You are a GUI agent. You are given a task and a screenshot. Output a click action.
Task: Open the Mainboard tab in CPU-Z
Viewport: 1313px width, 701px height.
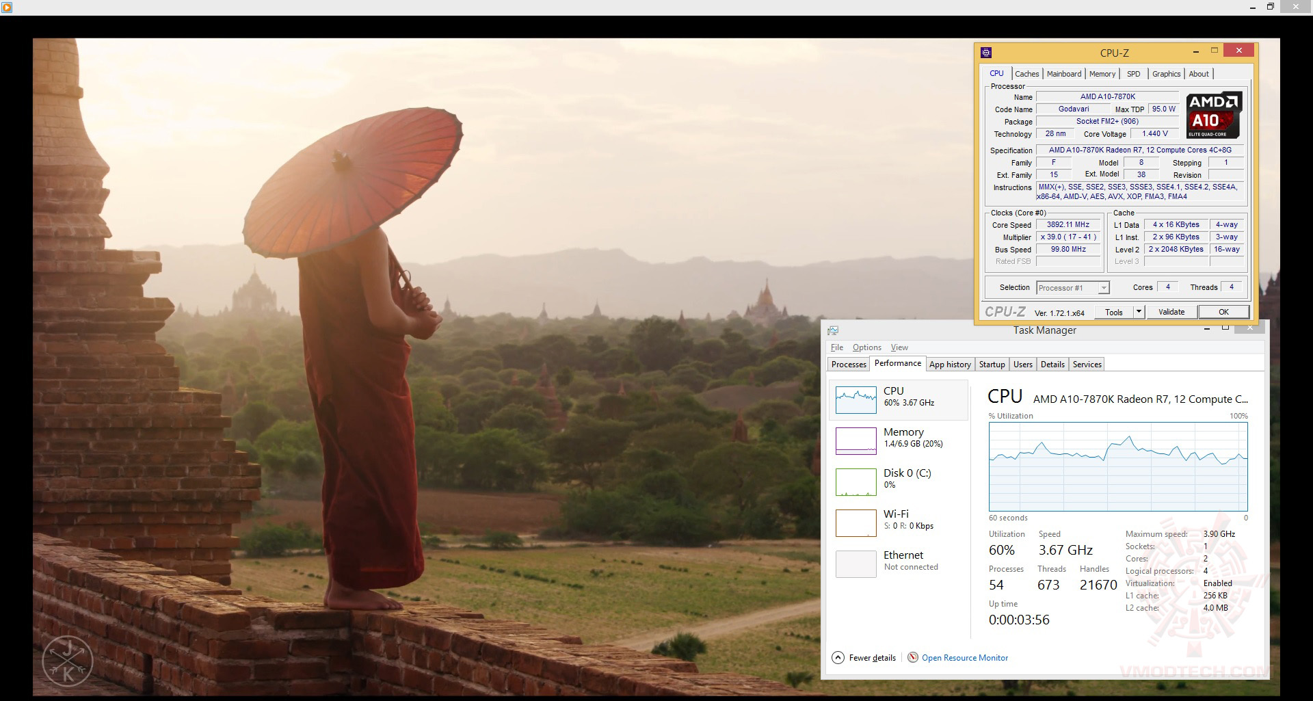pos(1064,74)
